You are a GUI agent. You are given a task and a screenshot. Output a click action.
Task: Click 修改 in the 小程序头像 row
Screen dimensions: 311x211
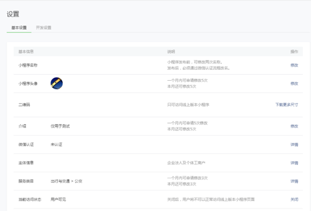click(x=294, y=83)
